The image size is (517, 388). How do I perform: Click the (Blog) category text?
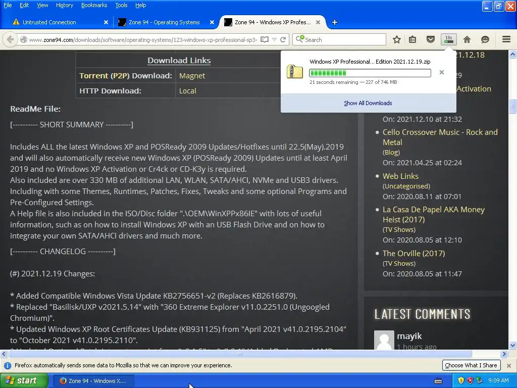click(391, 153)
